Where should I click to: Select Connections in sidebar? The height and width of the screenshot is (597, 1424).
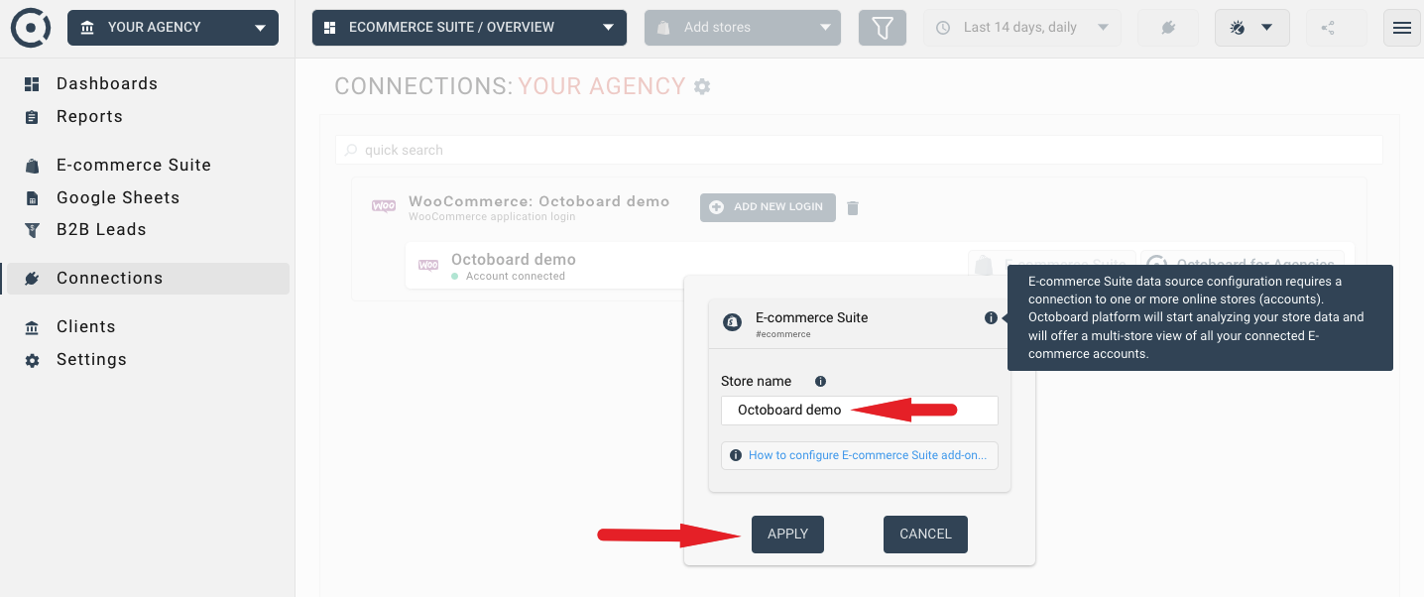148,279
